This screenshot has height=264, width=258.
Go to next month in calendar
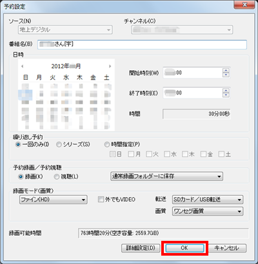tap(110, 66)
